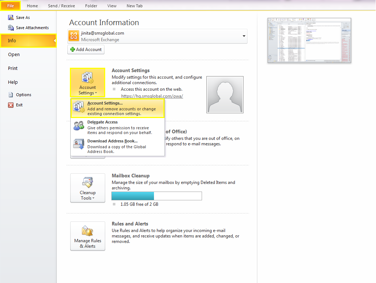This screenshot has height=283, width=376.
Task: Click the red Exit icon
Action: tap(11, 105)
